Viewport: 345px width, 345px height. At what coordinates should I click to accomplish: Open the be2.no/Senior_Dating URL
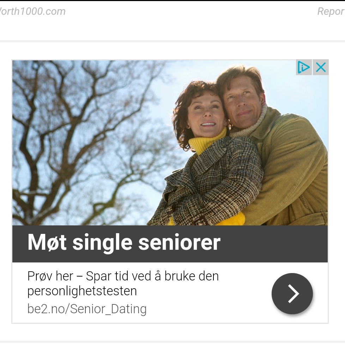pos(87,309)
